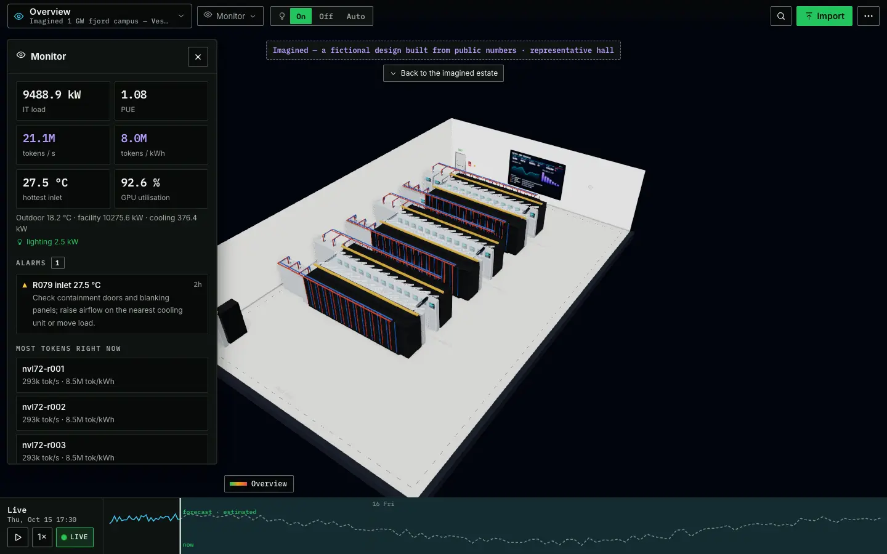
Task: Click the Imagined fictional design notice banner
Action: pos(443,50)
